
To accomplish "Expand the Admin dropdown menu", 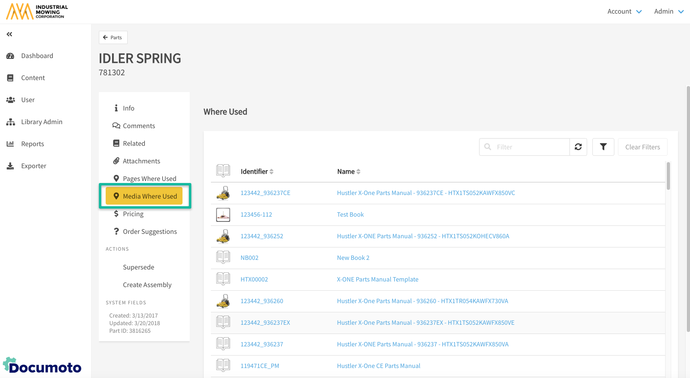I will coord(668,12).
